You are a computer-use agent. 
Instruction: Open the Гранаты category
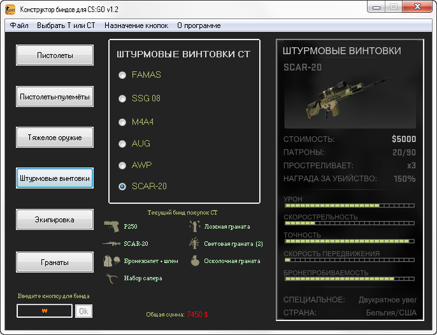coord(55,262)
